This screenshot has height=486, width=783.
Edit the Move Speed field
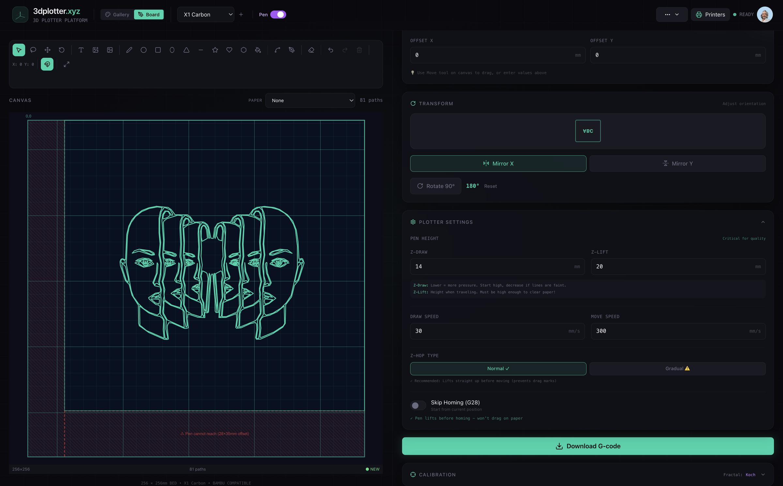pos(678,331)
